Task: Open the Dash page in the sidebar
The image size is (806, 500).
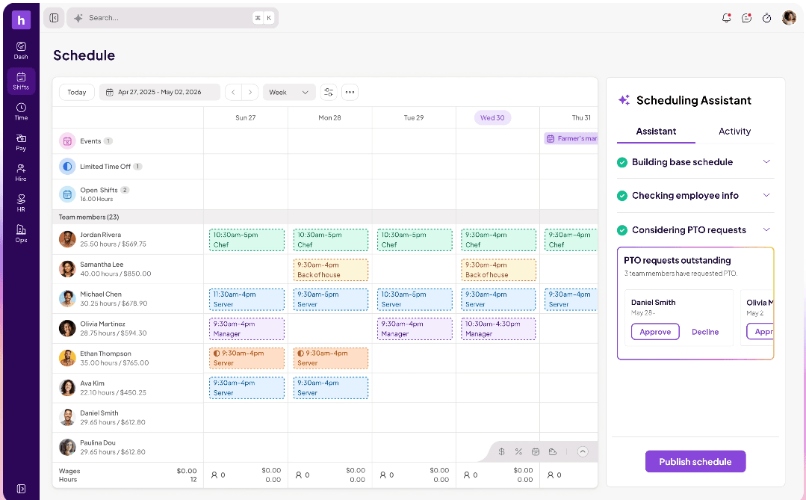Action: [x=21, y=50]
